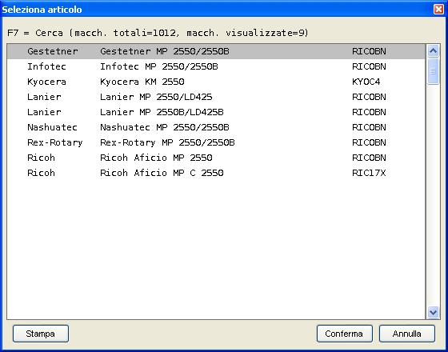Select the Gestetner MP 2550/2550B row

(216, 51)
